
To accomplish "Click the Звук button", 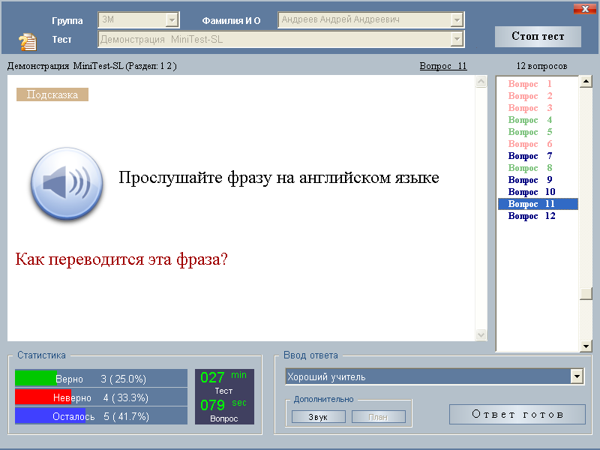I will click(x=318, y=417).
